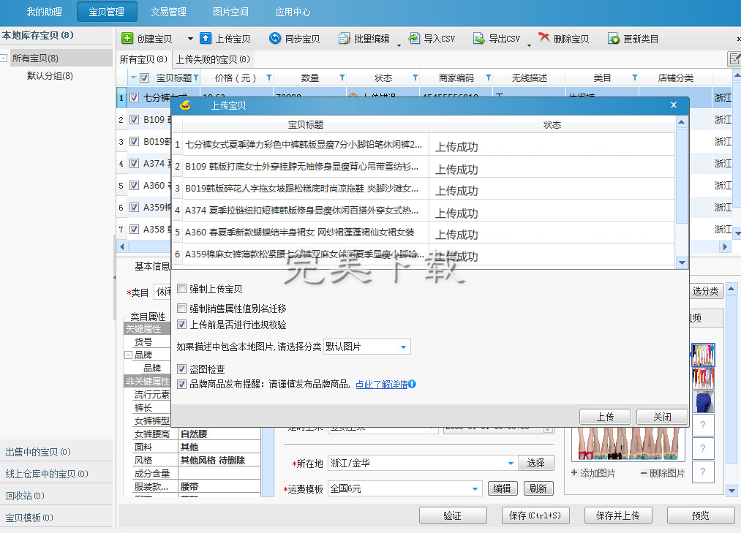
Task: Click dialog list scrollbar up arrow
Action: pos(682,122)
